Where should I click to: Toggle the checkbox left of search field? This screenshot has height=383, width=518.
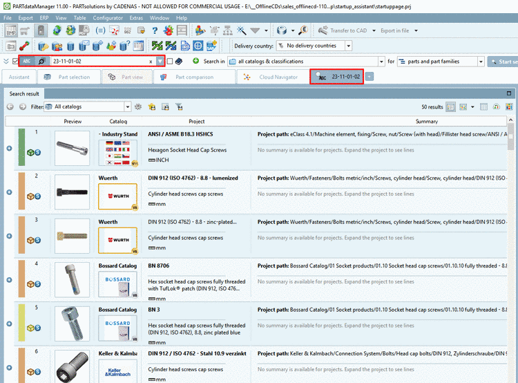15,62
